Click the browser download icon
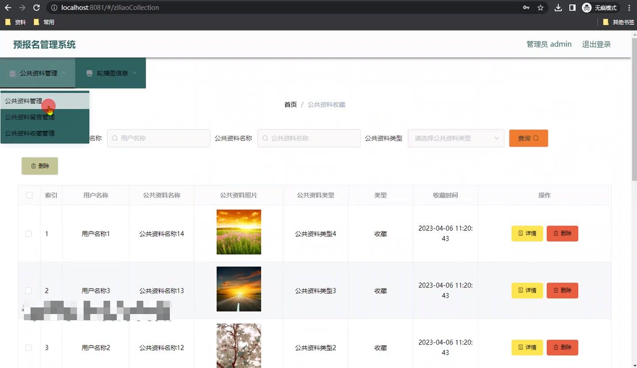The width and height of the screenshot is (637, 368). 558,8
